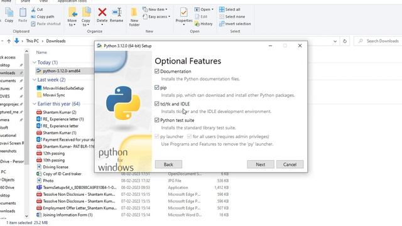Click Cancel in Python Setup dialog
The width and height of the screenshot is (402, 226).
290,164
